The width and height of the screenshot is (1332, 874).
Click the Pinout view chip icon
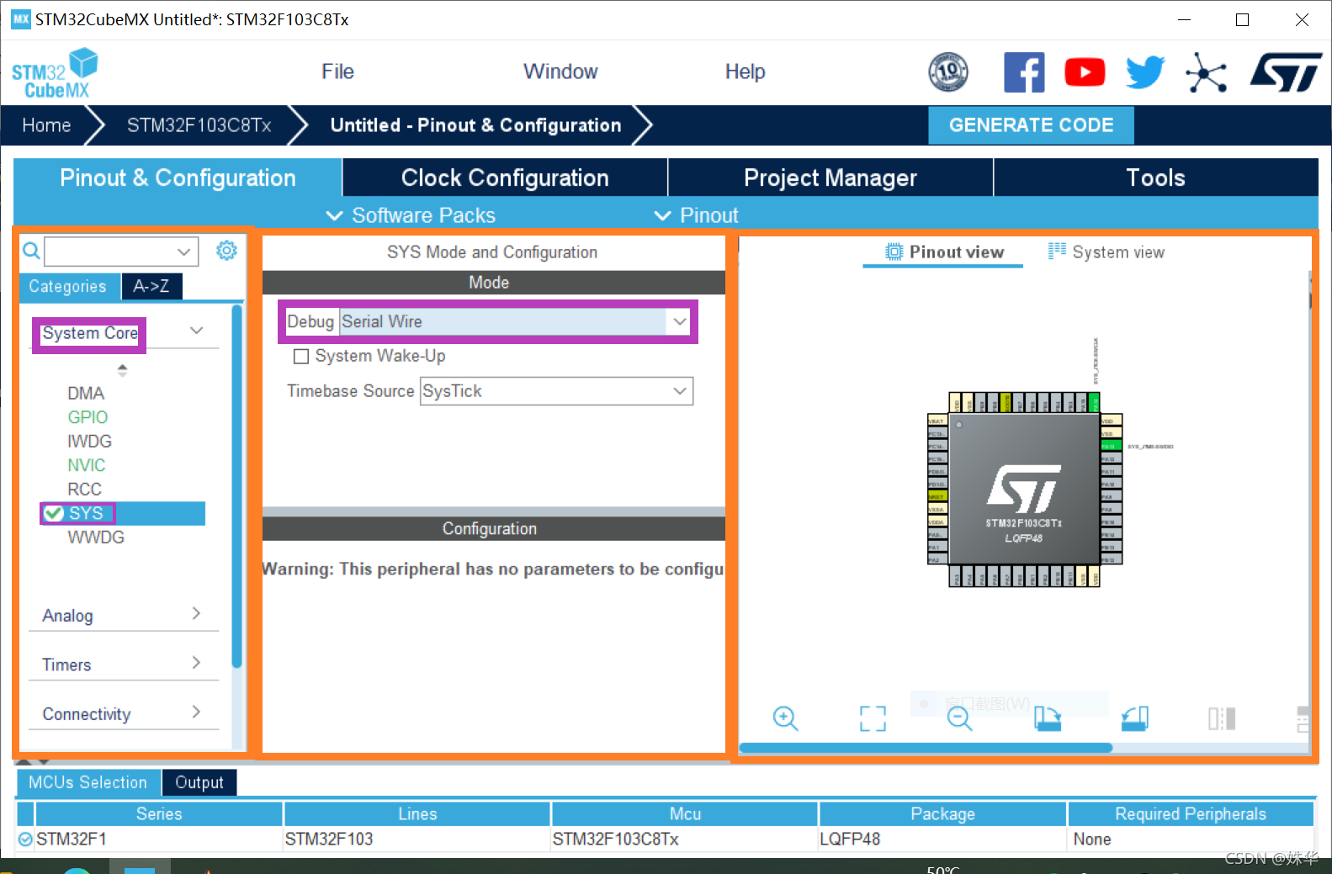894,252
